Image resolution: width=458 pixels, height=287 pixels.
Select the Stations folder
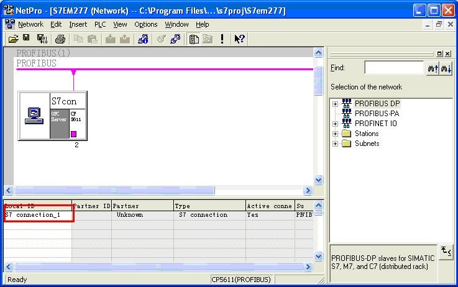[x=367, y=134]
